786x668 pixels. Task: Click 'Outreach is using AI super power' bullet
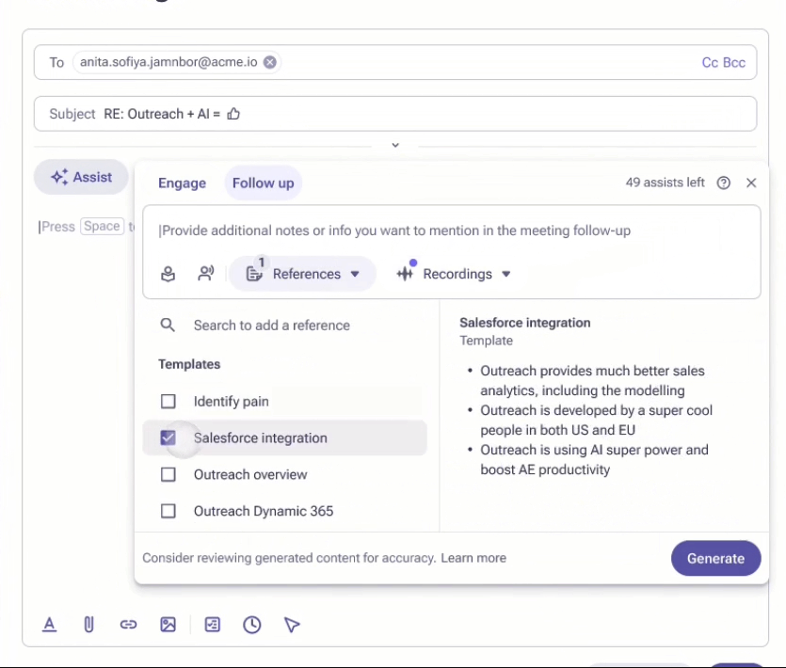point(595,460)
